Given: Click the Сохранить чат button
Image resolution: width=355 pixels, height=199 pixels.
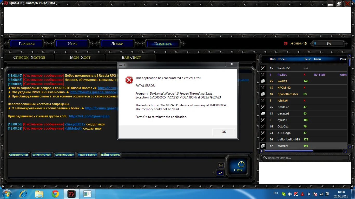Looking at the screenshot, I should coord(19,155).
